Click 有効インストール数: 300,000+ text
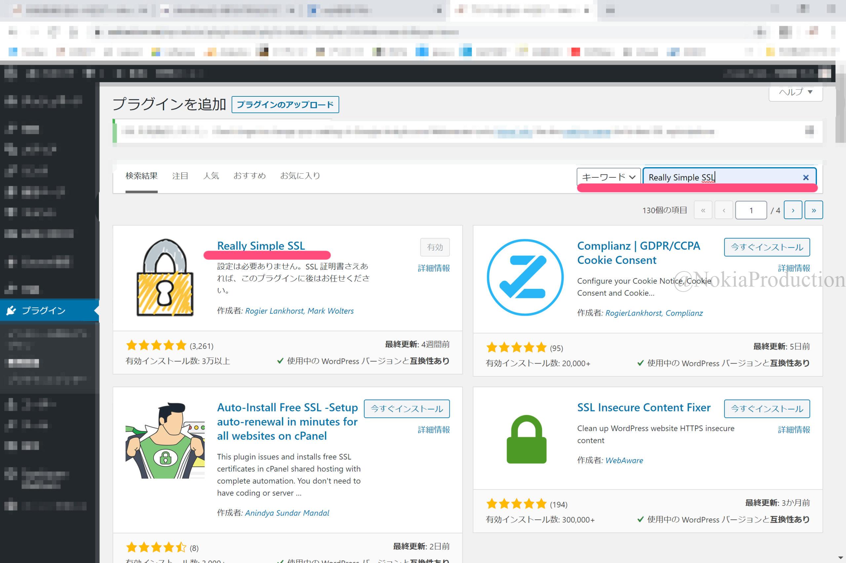 540,519
